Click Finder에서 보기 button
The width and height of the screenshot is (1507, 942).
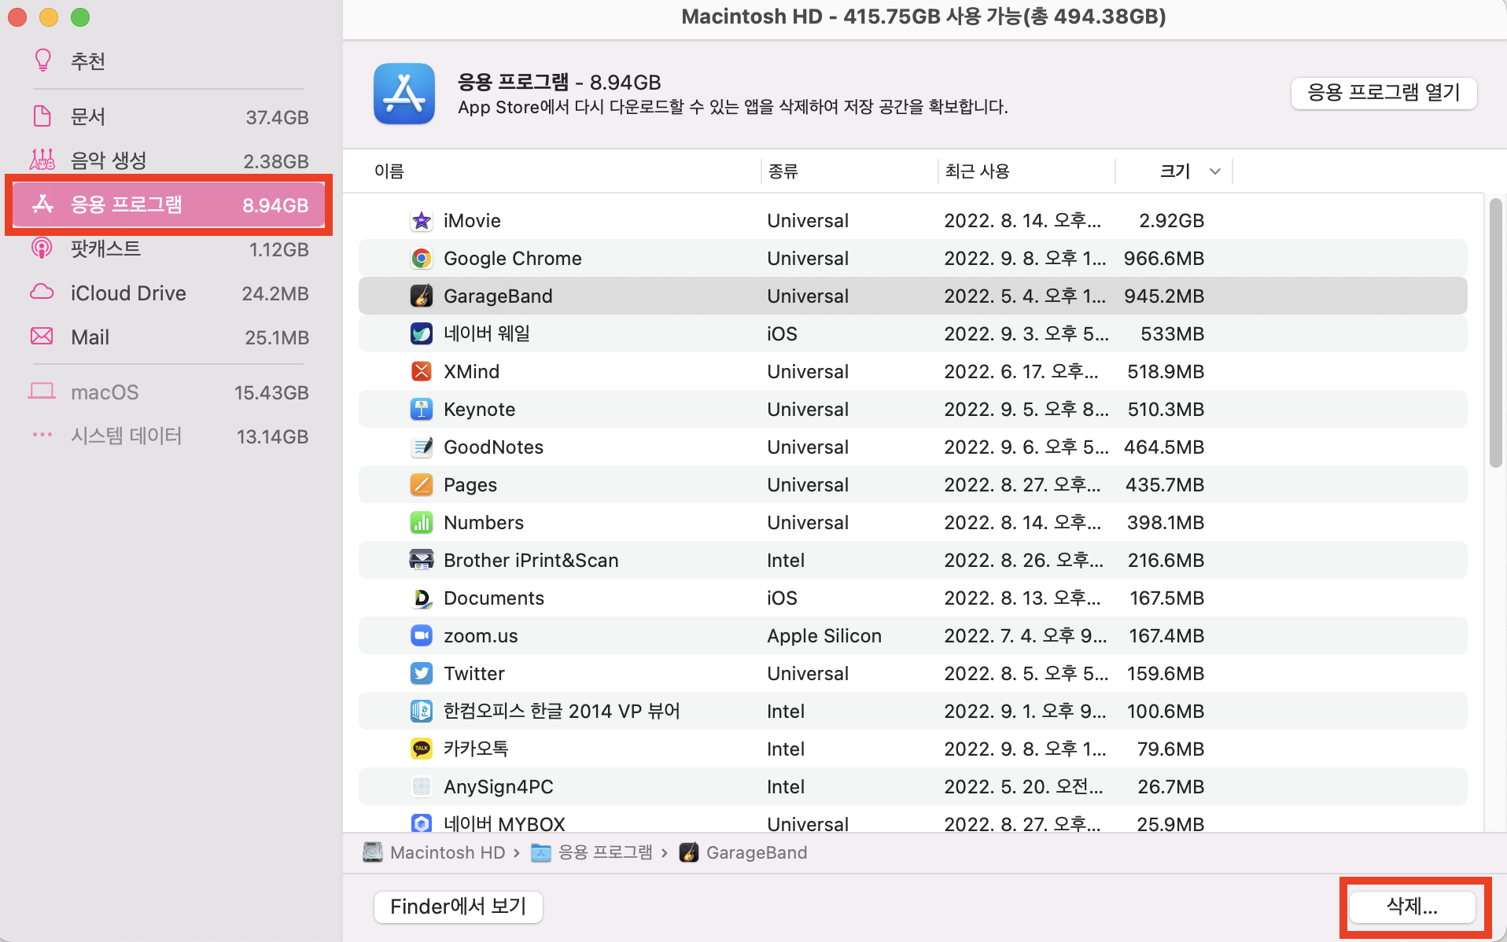click(x=459, y=907)
